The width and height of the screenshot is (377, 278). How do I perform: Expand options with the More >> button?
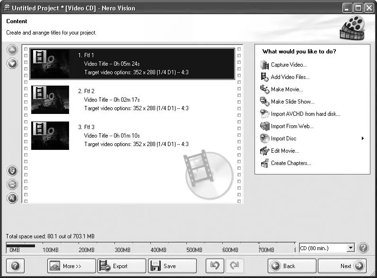pos(71,266)
